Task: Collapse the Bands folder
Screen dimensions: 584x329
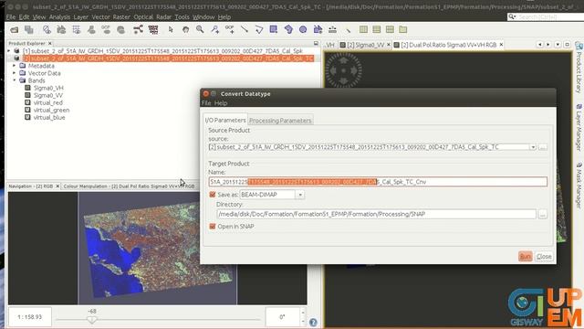Action: (x=15, y=80)
